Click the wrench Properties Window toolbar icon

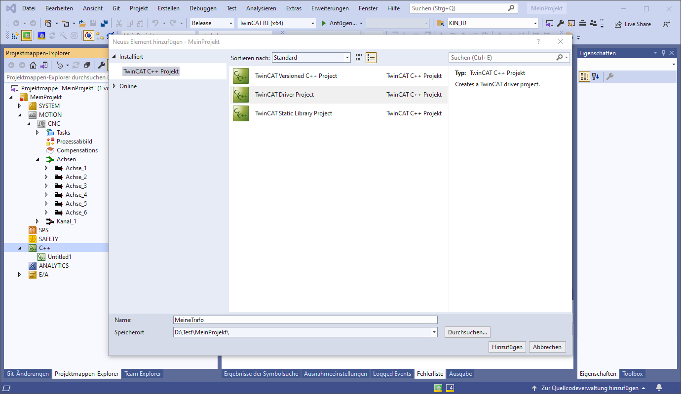(x=561, y=23)
